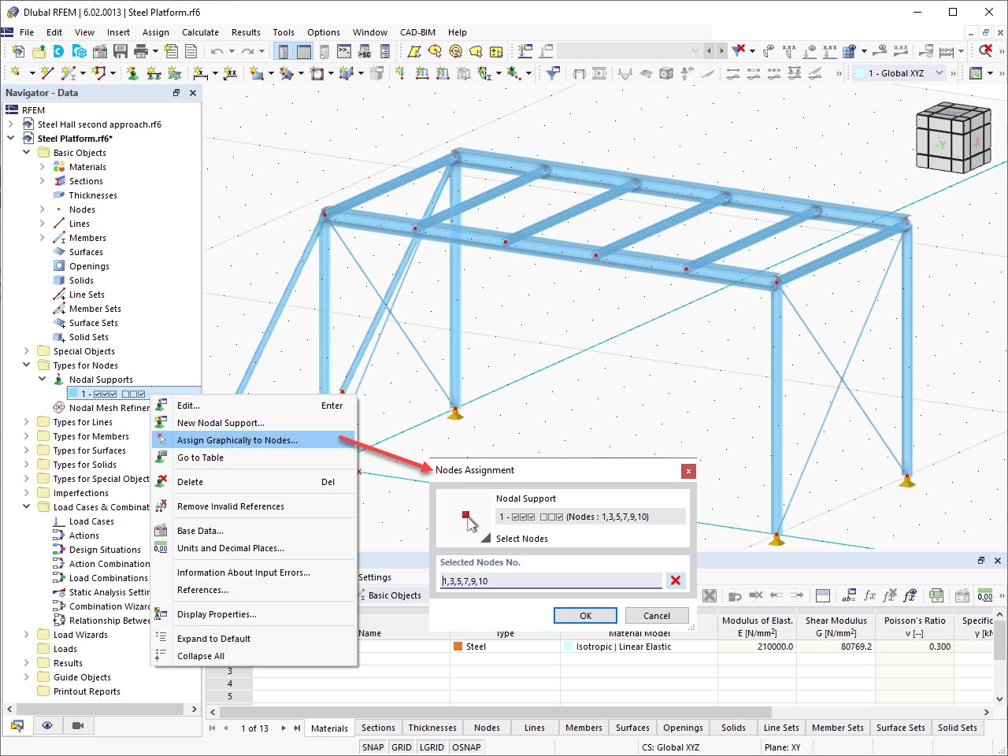
Task: Toggle OSNAP in the status bar
Action: click(467, 747)
